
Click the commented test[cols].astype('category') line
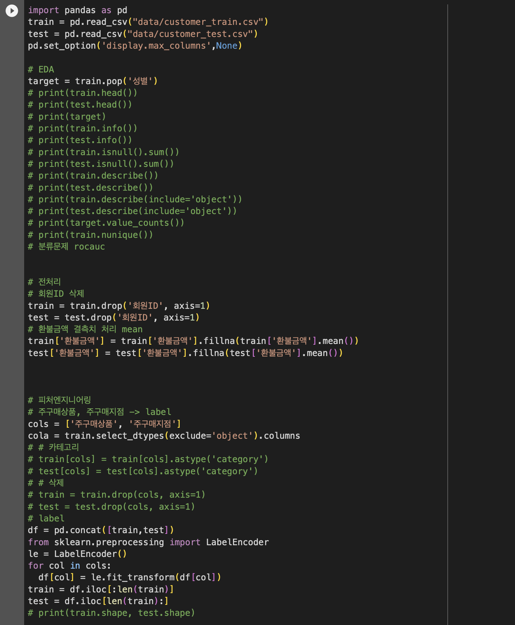click(x=143, y=471)
